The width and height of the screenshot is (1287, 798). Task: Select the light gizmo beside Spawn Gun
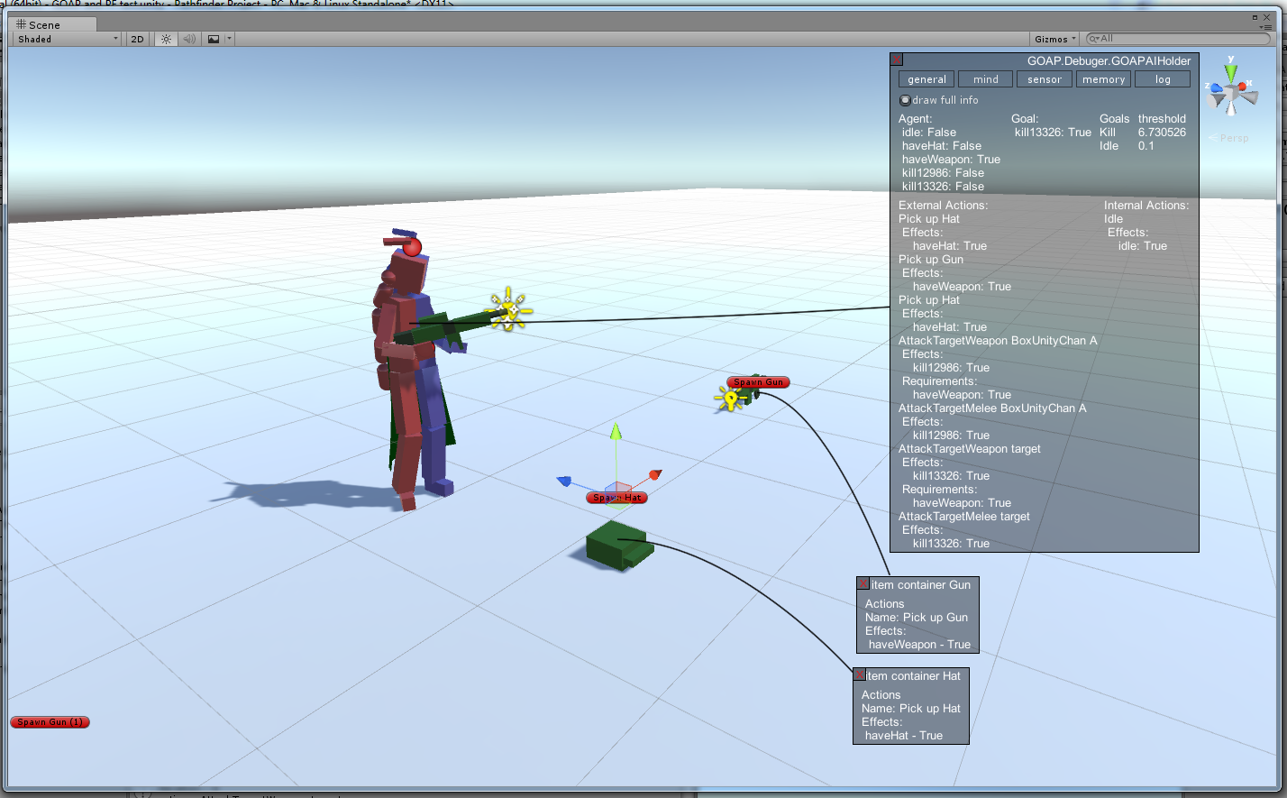(x=730, y=398)
